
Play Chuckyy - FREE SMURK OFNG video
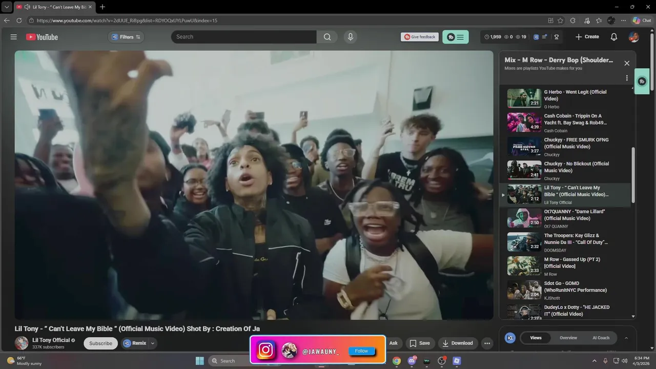coord(565,147)
